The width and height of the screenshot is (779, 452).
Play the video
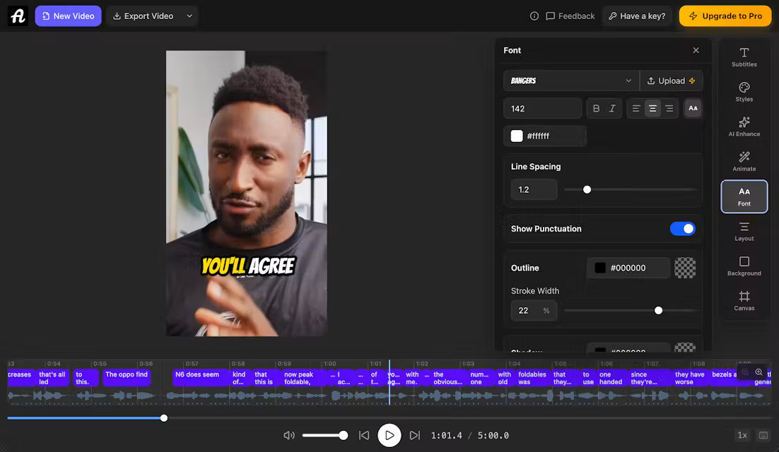(389, 435)
